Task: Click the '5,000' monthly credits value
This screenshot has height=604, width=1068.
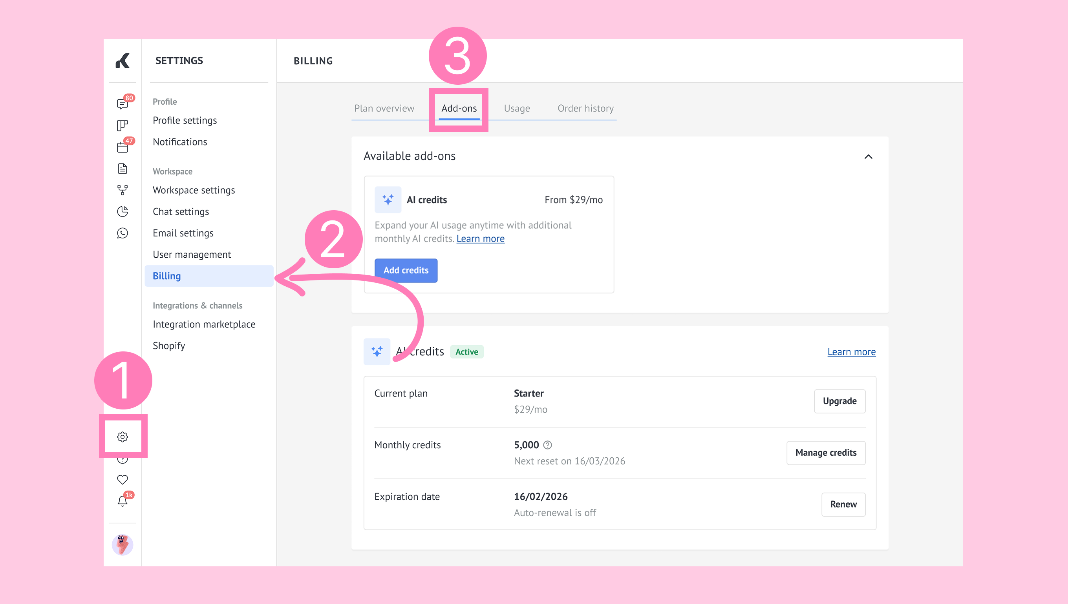Action: point(526,445)
